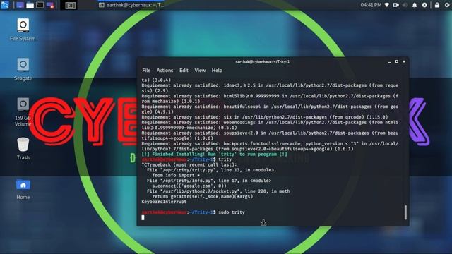Click the boxed taskbar icon beside the launchers
The width and height of the screenshot is (452, 254).
pos(71,5)
